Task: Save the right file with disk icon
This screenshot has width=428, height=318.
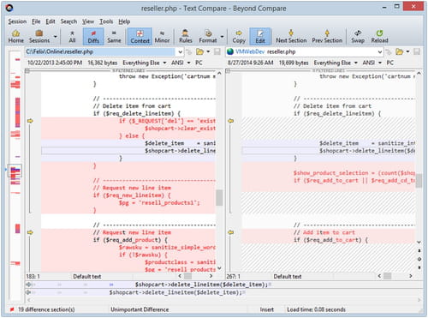Action: 417,51
